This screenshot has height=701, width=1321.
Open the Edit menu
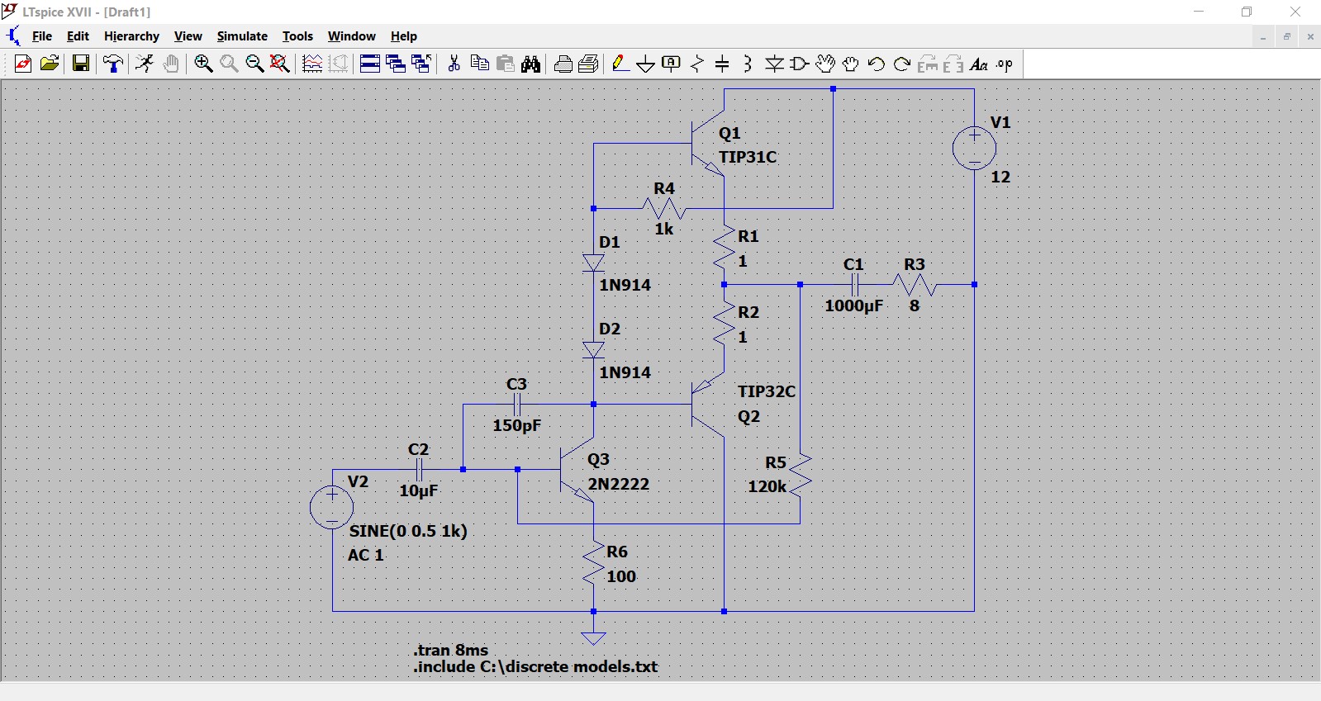click(78, 36)
